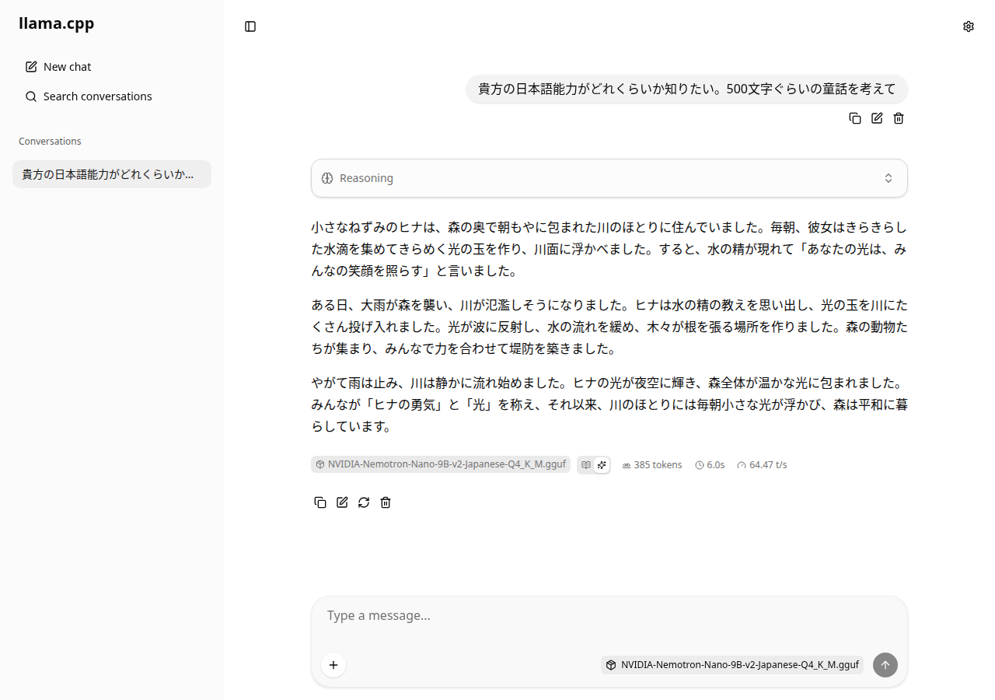Switch to generation statistics view (sparkle icon)

pyautogui.click(x=602, y=465)
